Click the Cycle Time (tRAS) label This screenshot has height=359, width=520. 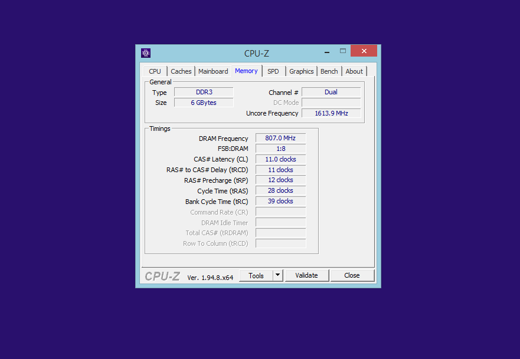click(x=223, y=191)
